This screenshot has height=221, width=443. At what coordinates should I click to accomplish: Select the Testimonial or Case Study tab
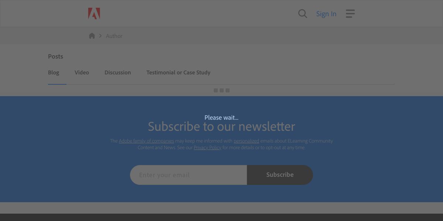178,73
